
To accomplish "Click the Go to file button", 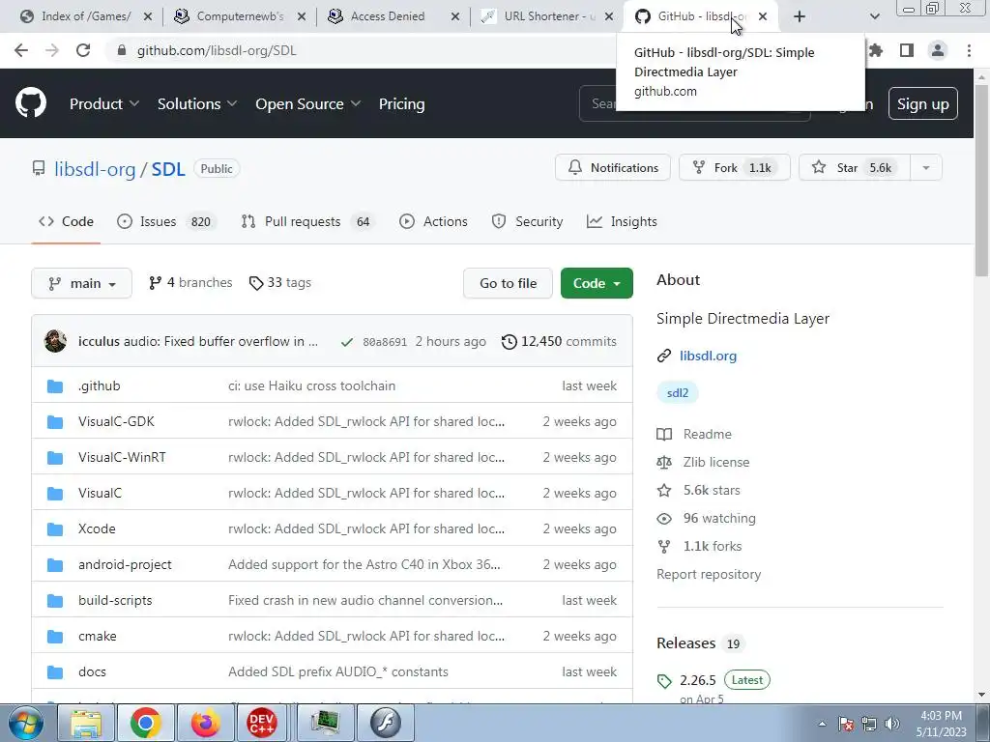I will (x=508, y=283).
